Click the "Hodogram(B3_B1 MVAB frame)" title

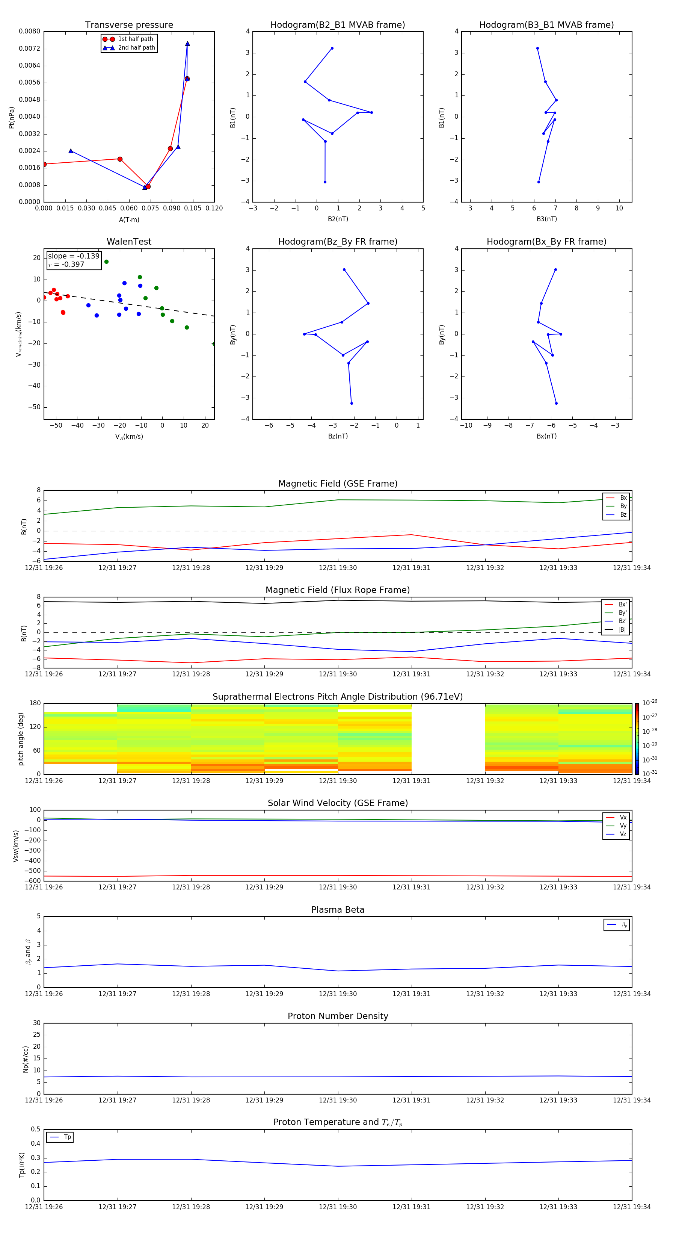coord(546,25)
